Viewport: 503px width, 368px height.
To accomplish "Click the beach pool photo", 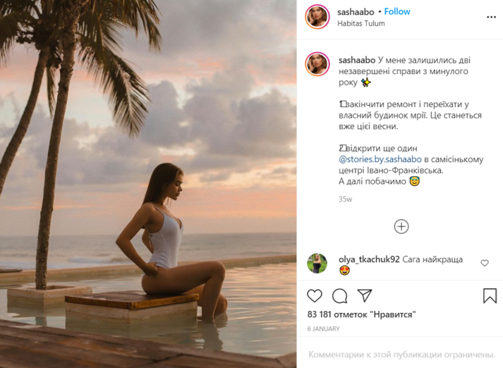I will 148,184.
